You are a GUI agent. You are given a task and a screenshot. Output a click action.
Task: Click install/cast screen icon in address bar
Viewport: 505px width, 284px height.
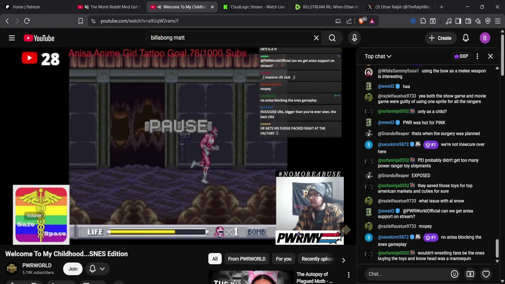338,21
